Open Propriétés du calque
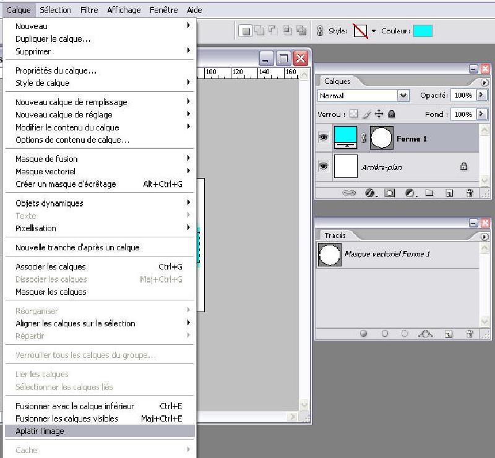This screenshot has height=458, width=495. pyautogui.click(x=100, y=70)
